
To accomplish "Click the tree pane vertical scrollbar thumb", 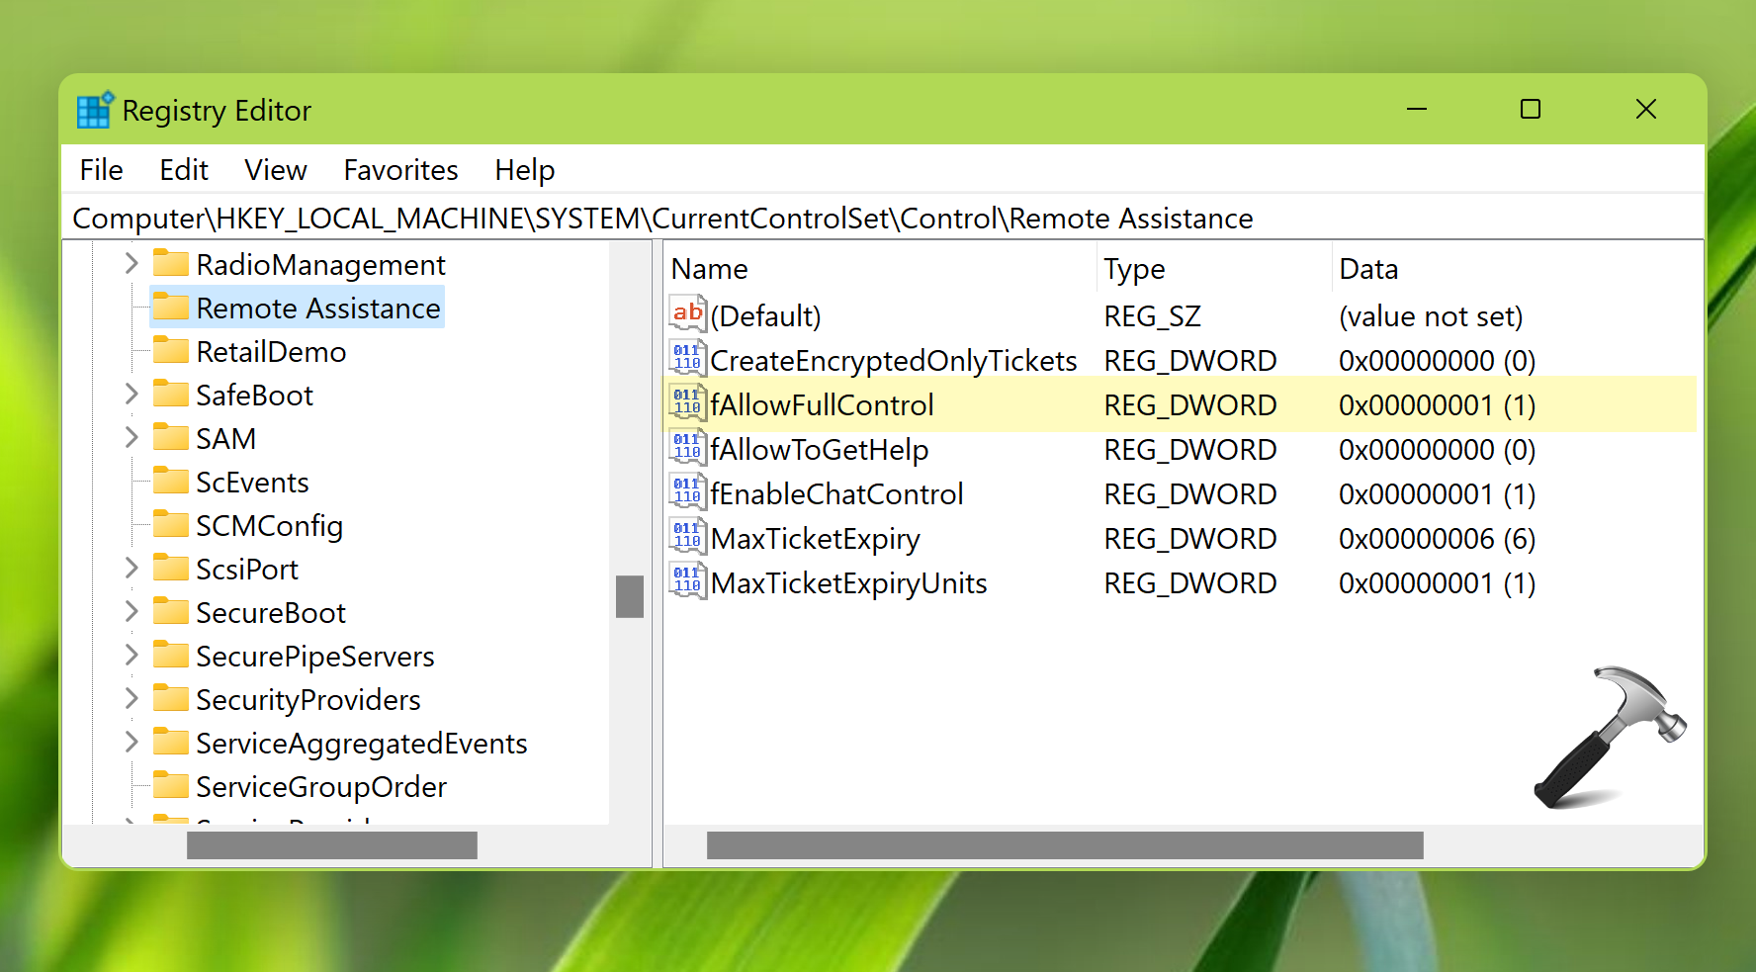I will coord(630,596).
